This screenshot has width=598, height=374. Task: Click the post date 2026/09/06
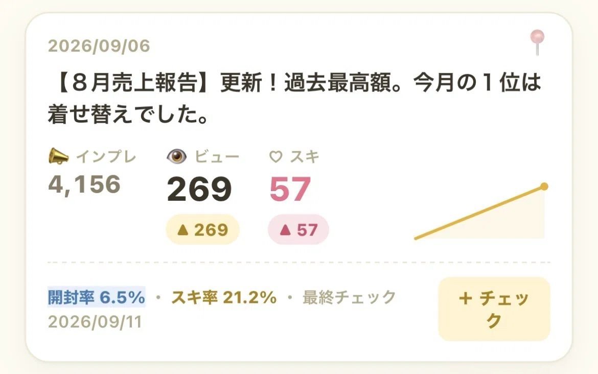click(99, 46)
